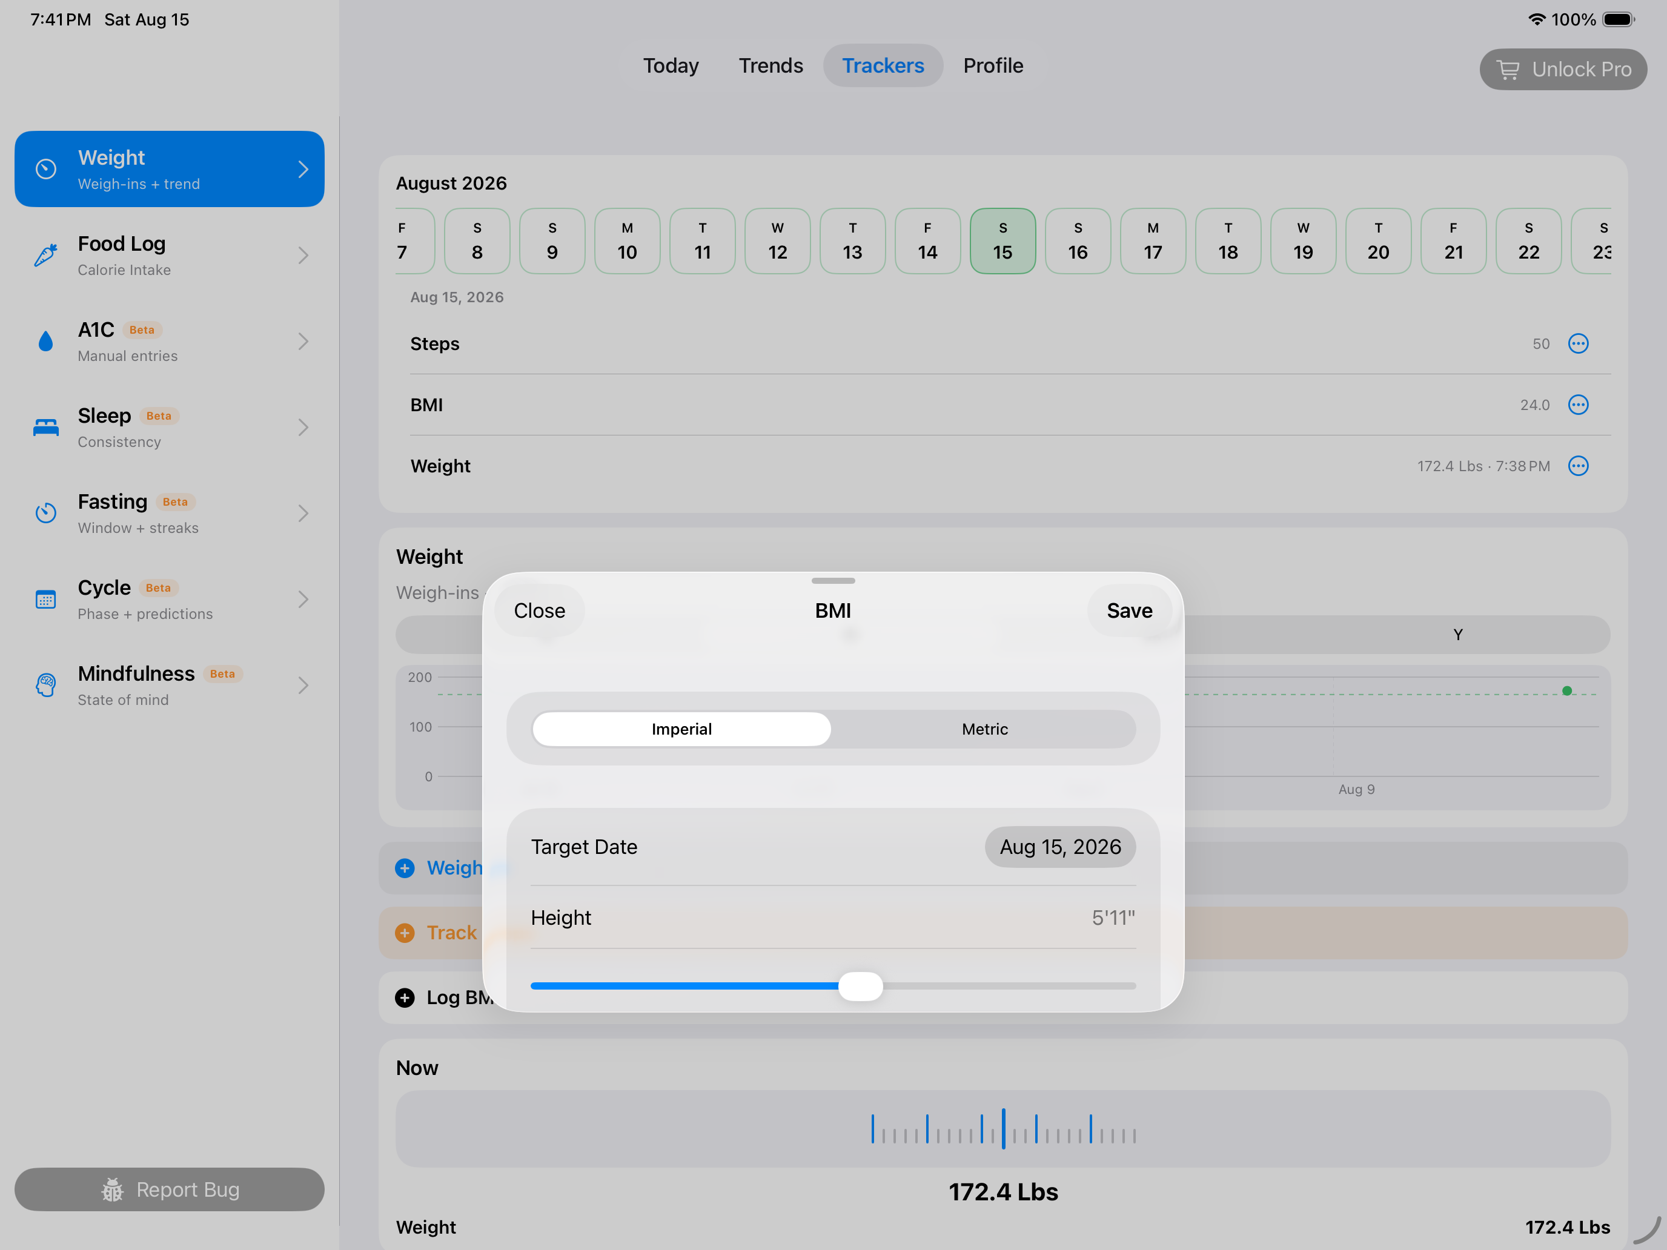Expand the Weight tracker chevron
This screenshot has width=1667, height=1250.
(x=303, y=169)
